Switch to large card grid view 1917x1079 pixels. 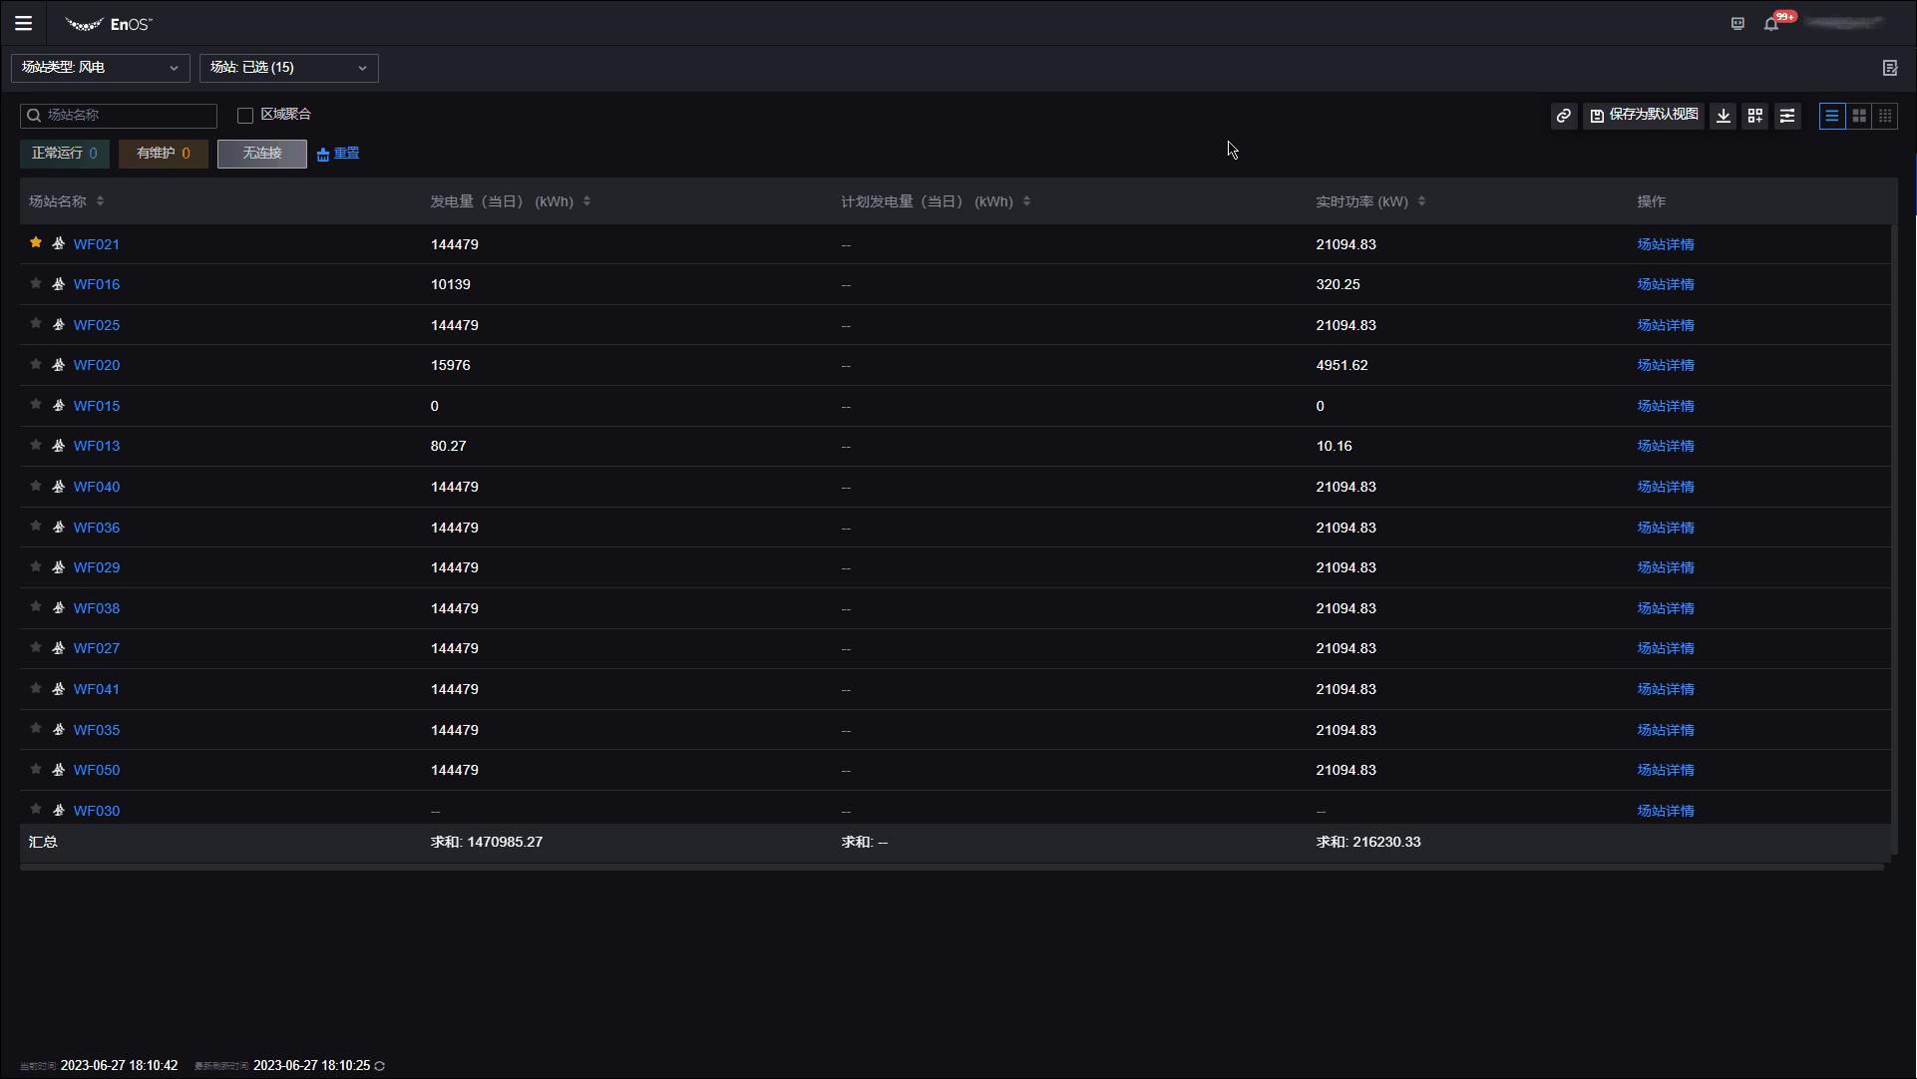point(1859,116)
